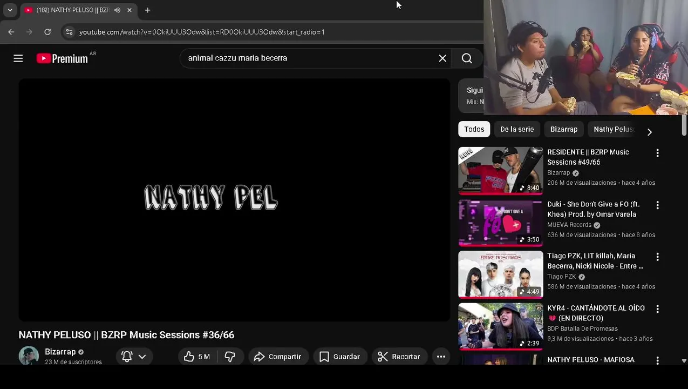Open Tiago PZK Entre Nosotros thumbnail
The height and width of the screenshot is (389, 688).
[501, 274]
